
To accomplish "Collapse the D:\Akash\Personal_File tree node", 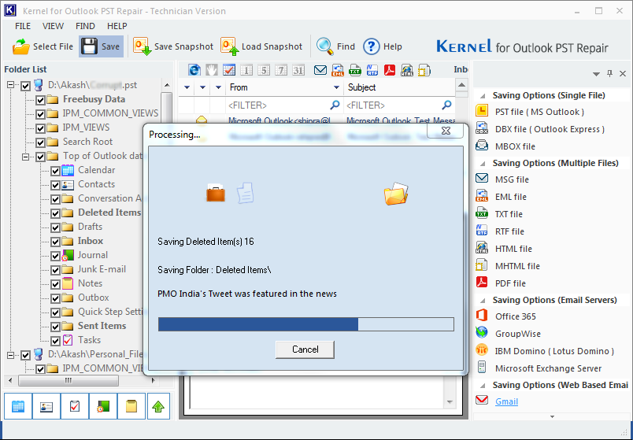I will [x=10, y=355].
